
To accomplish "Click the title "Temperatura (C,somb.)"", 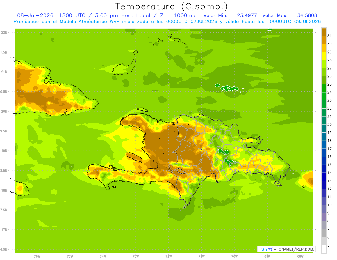I will 171,6.
